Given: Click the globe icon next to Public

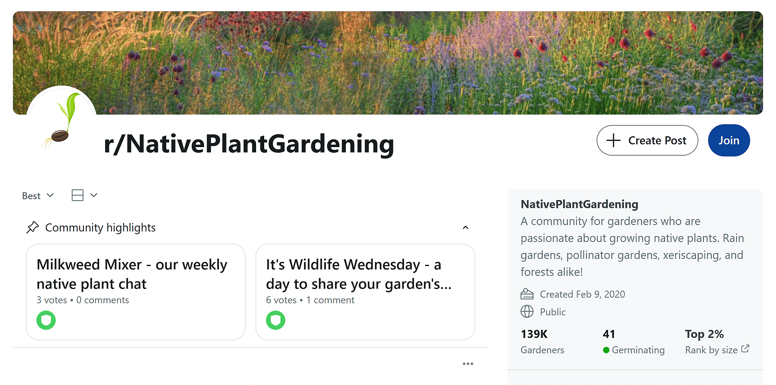Looking at the screenshot, I should point(527,312).
